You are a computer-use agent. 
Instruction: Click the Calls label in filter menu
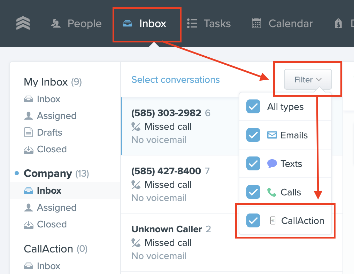291,192
